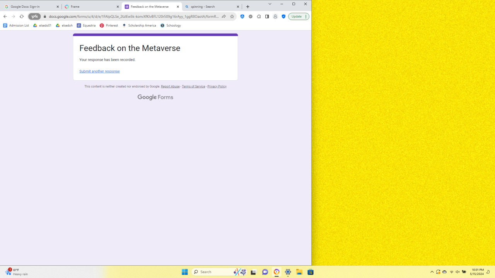
Task: Toggle the VPN pill in the address bar
Action: click(35, 17)
